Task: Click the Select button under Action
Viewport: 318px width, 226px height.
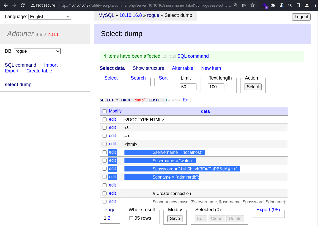Action: click(253, 87)
